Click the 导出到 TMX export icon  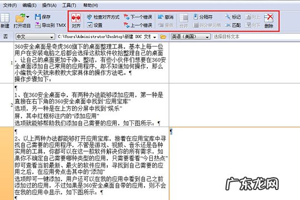pos(38,25)
